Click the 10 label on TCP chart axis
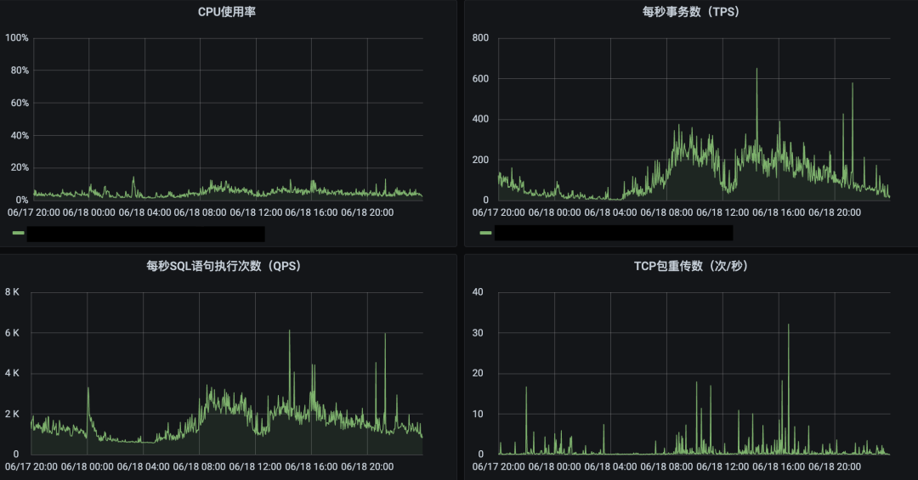 [x=478, y=414]
